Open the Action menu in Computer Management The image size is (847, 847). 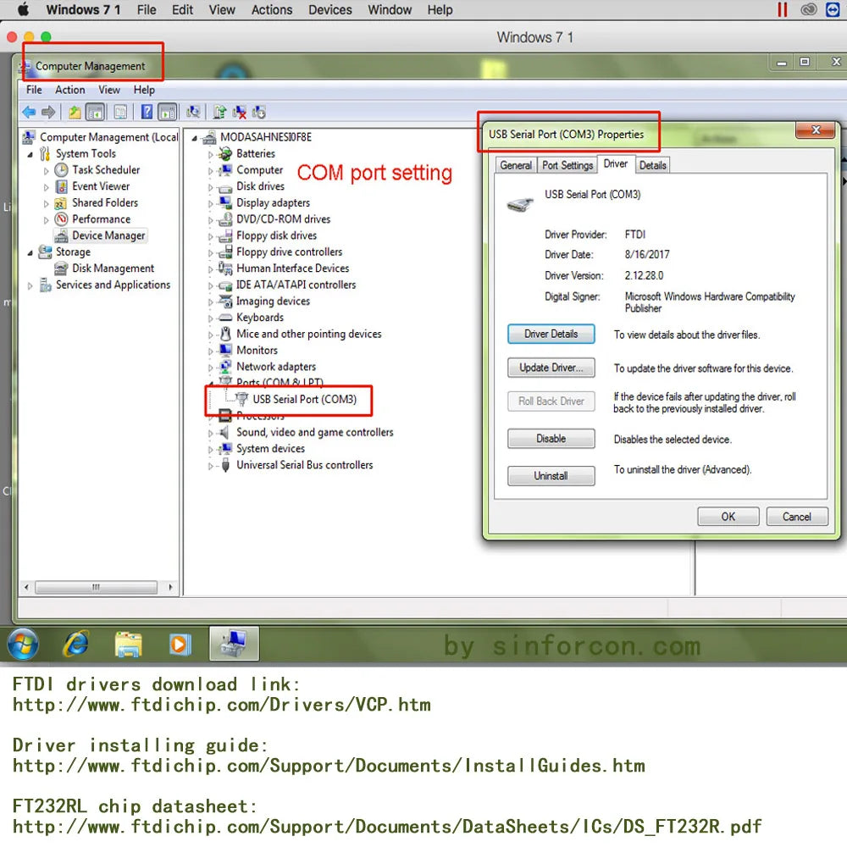pos(69,90)
